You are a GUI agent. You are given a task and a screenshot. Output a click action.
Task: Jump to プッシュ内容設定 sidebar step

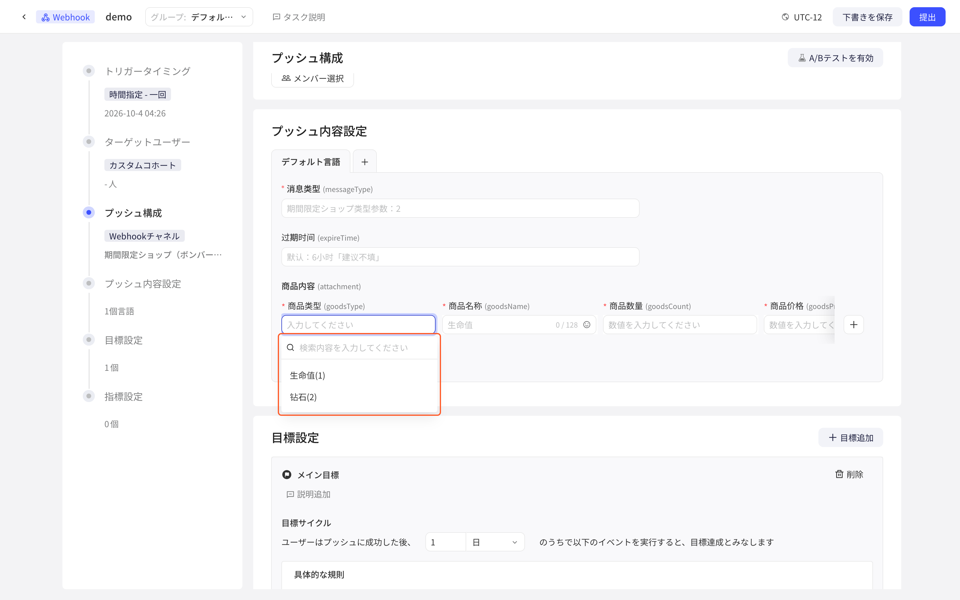click(x=143, y=283)
